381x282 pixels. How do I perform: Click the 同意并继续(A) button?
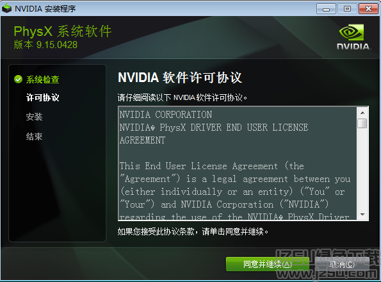pyautogui.click(x=267, y=264)
